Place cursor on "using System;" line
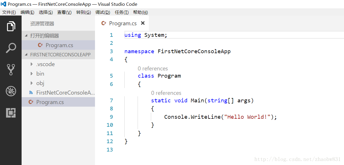 coord(146,35)
